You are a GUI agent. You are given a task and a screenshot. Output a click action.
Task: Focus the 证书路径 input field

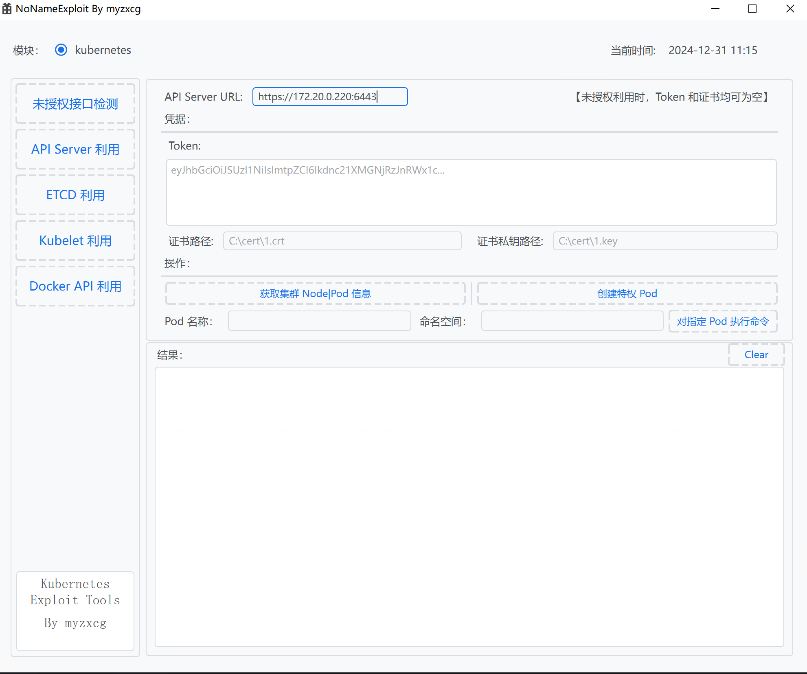coord(342,241)
